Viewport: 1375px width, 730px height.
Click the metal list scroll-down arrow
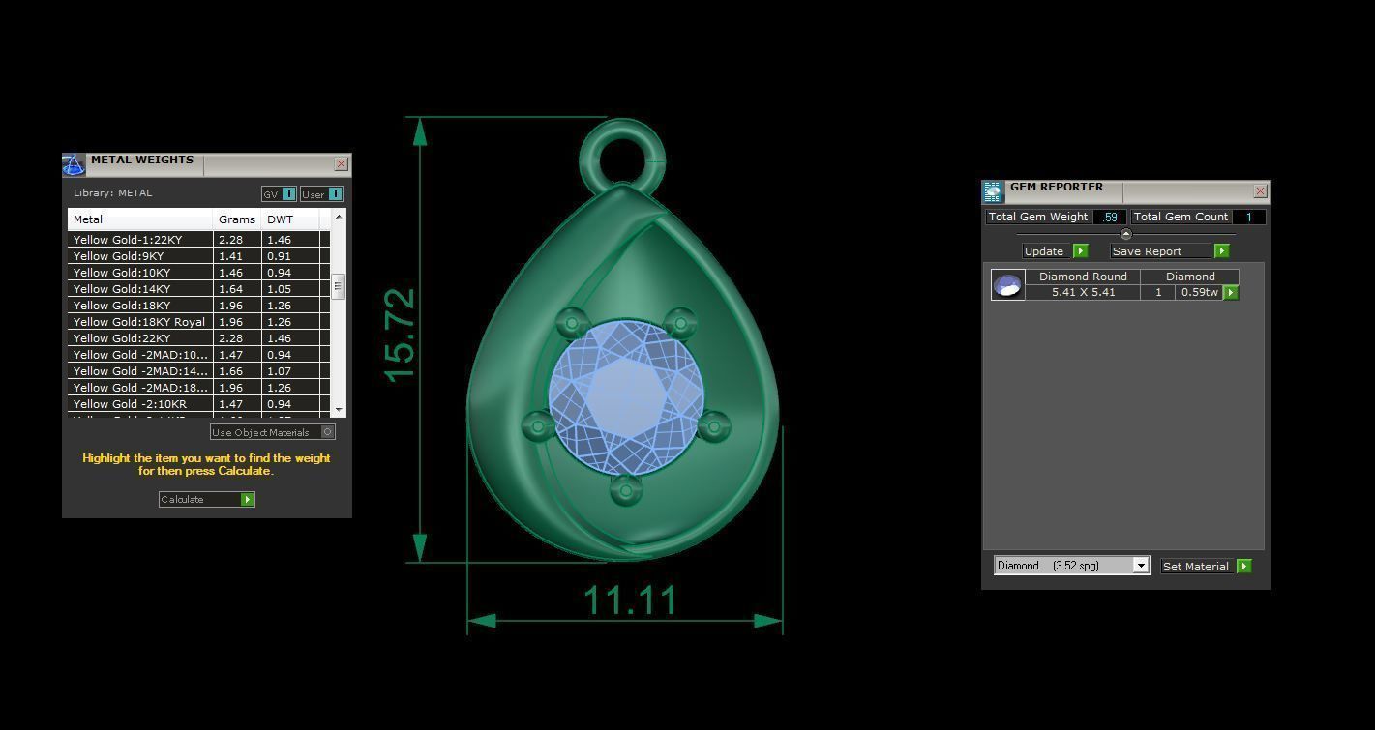pos(338,410)
